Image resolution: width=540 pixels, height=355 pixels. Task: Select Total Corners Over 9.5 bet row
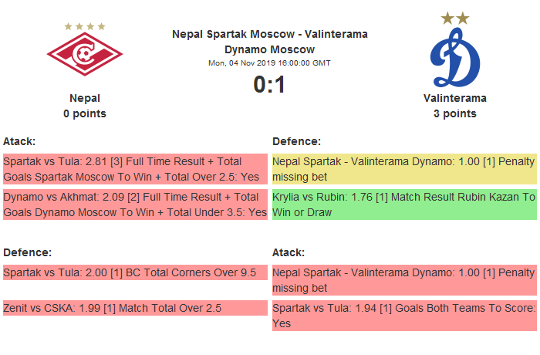coord(135,272)
